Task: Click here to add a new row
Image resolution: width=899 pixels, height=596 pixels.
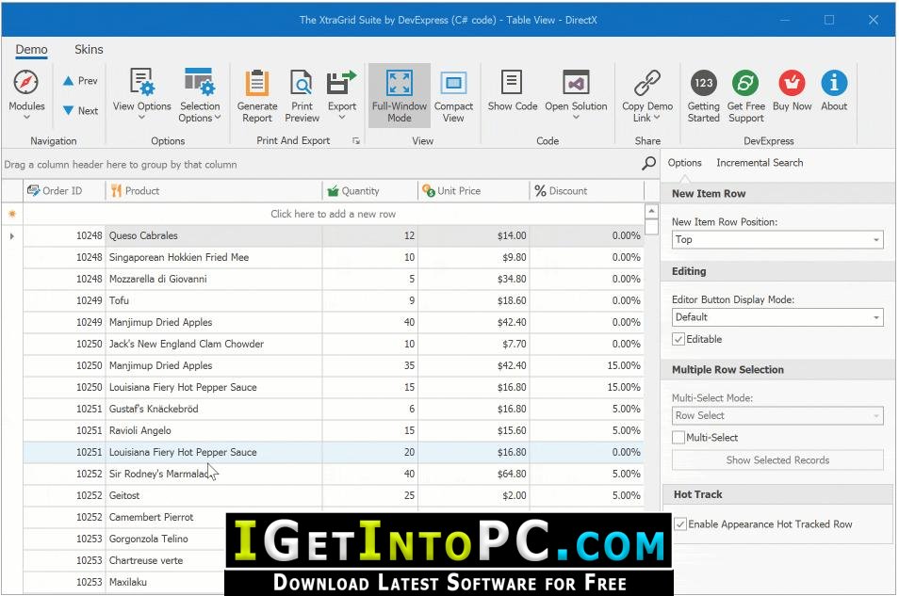Action: 333,214
